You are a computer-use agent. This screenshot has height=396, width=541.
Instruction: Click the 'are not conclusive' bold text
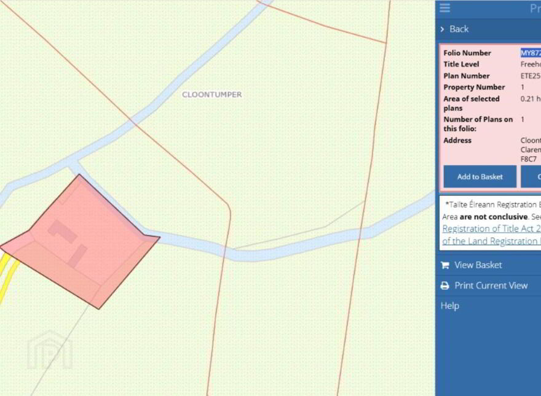coord(494,217)
